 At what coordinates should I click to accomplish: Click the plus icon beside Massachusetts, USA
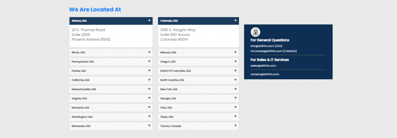149,89
